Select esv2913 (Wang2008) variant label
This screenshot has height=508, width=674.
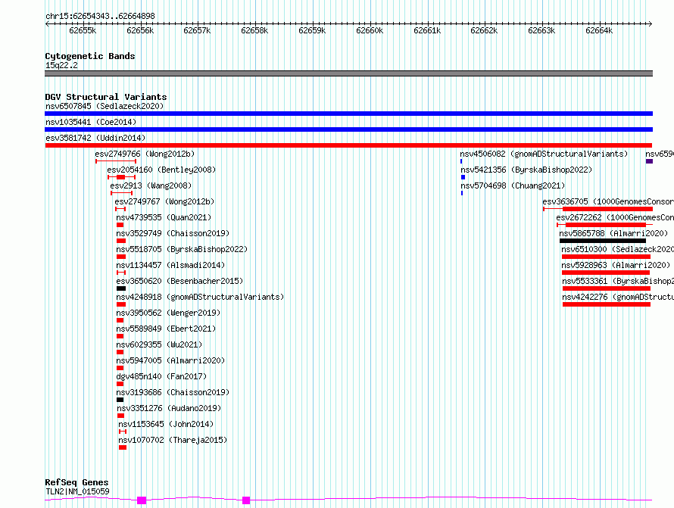pyautogui.click(x=151, y=185)
